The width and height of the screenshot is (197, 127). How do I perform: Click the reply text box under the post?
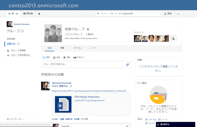coord(95,126)
